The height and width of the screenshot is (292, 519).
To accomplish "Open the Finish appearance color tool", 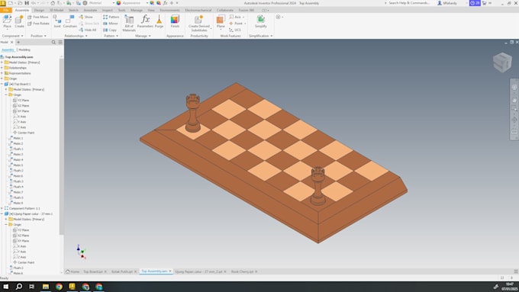I will (175, 21).
